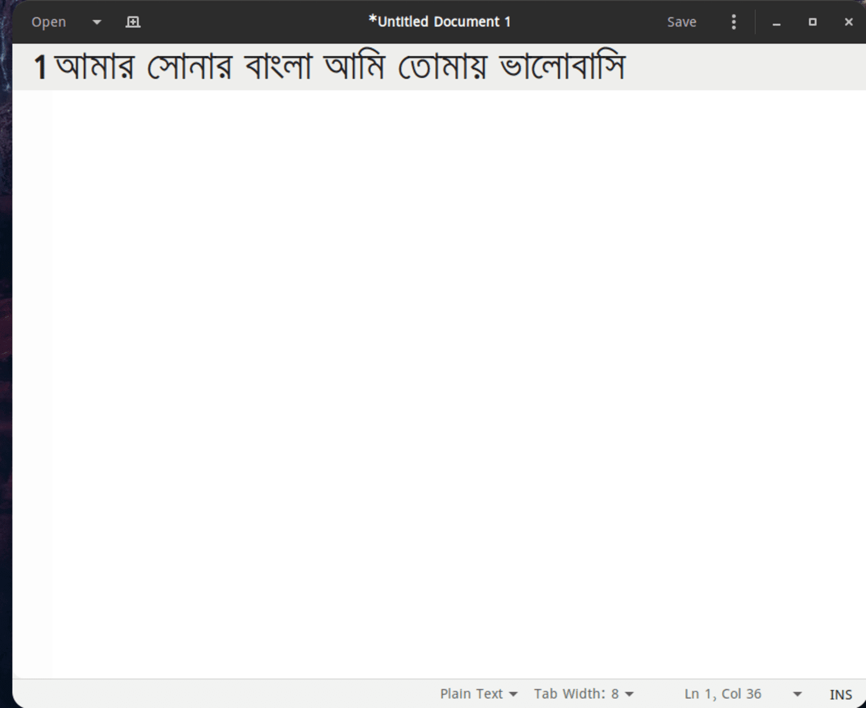Click the *Untitled Document 1 title
This screenshot has height=708, width=866.
tap(440, 22)
